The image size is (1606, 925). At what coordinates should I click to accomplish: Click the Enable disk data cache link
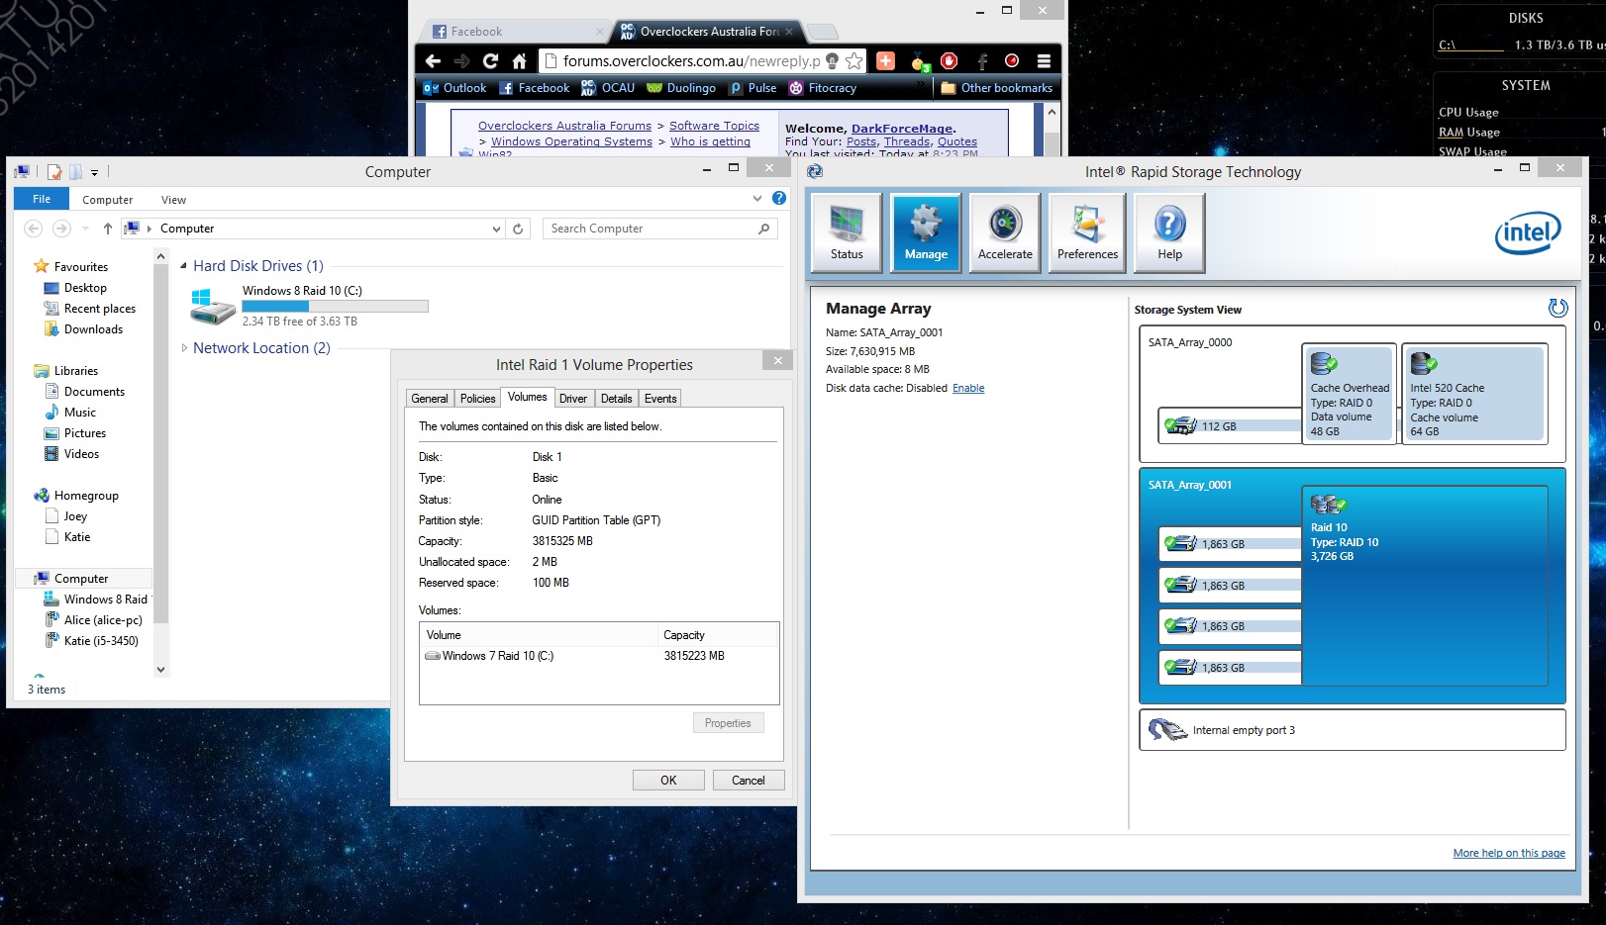[x=968, y=388]
